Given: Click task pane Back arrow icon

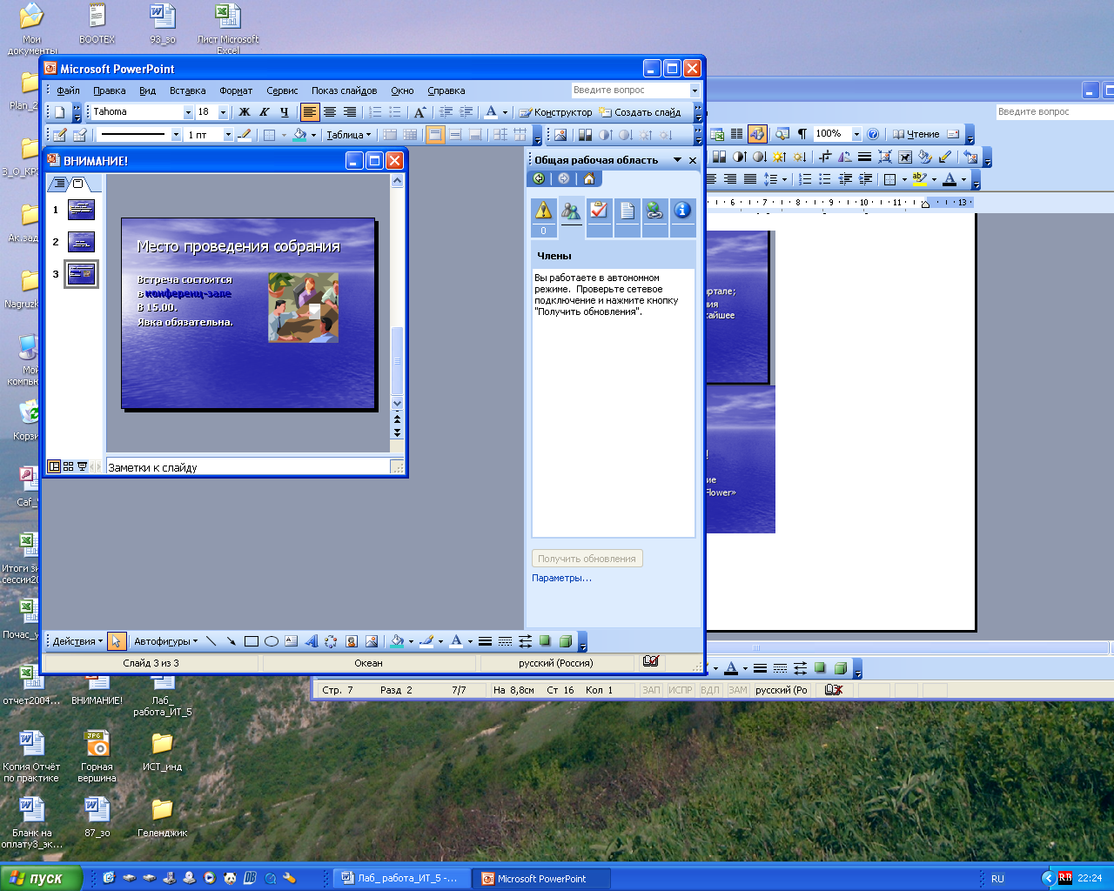Looking at the screenshot, I should point(539,178).
